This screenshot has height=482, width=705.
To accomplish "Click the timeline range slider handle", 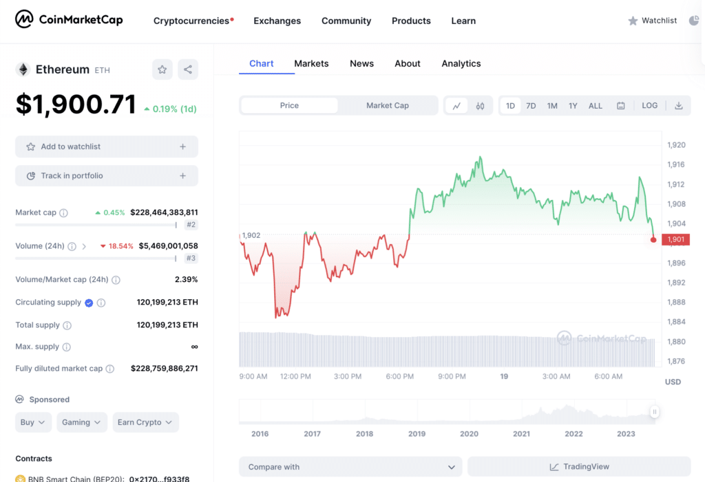I will (x=655, y=411).
